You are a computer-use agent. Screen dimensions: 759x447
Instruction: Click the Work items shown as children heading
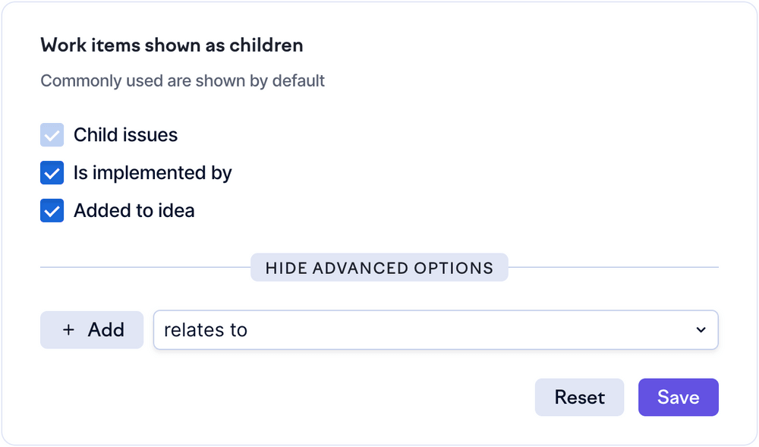[x=172, y=46]
